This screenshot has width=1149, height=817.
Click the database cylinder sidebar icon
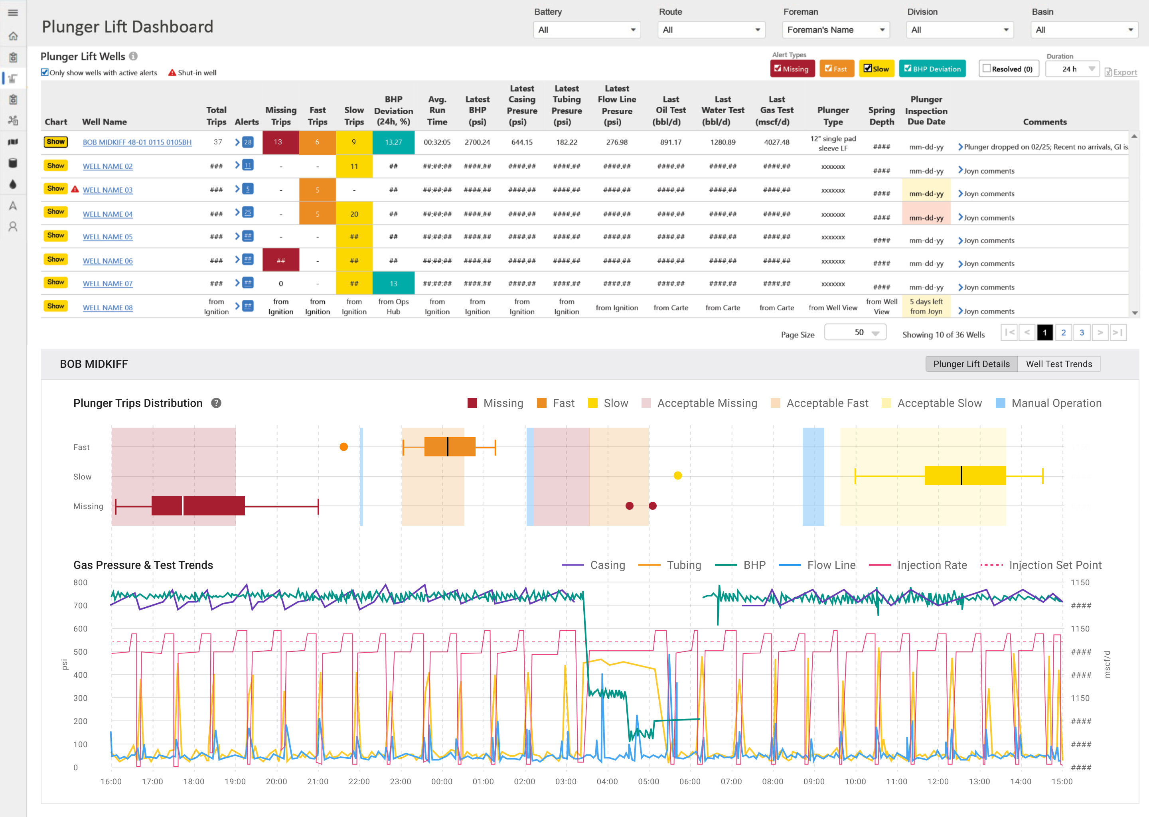pos(13,163)
